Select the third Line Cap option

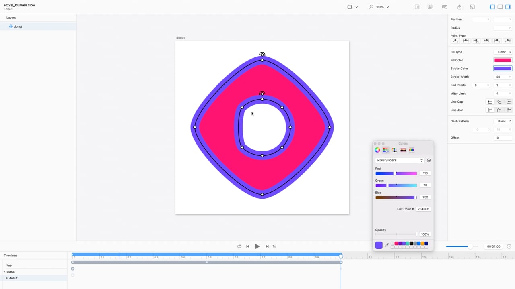[509, 102]
